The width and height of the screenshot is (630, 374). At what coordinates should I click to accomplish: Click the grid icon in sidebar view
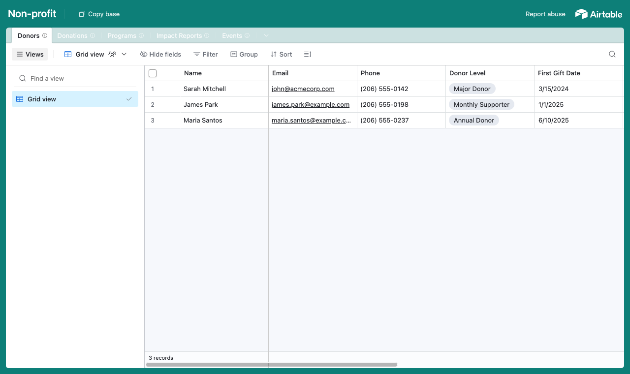pos(20,99)
